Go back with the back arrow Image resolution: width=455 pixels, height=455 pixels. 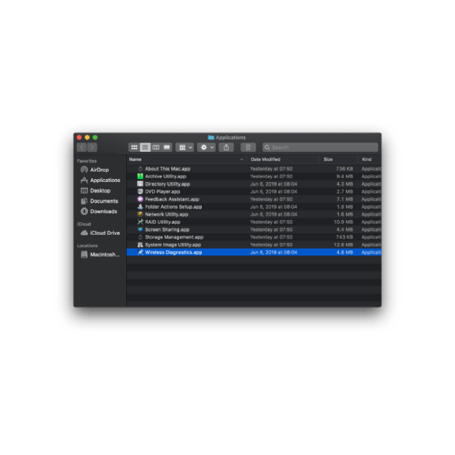point(81,148)
